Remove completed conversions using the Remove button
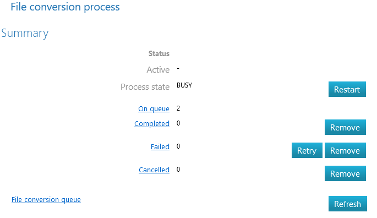Image resolution: width=377 pixels, height=218 pixels. click(x=345, y=127)
